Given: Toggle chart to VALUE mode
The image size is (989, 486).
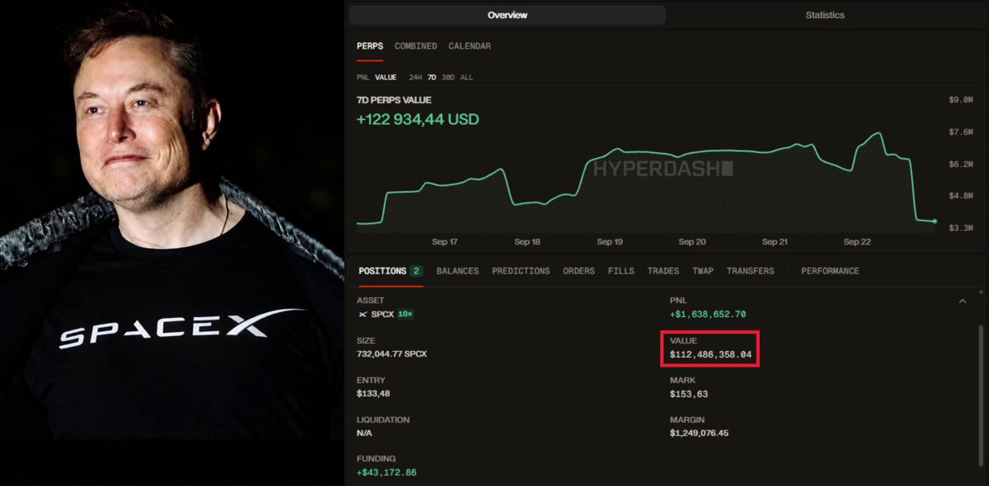Looking at the screenshot, I should pyautogui.click(x=386, y=77).
